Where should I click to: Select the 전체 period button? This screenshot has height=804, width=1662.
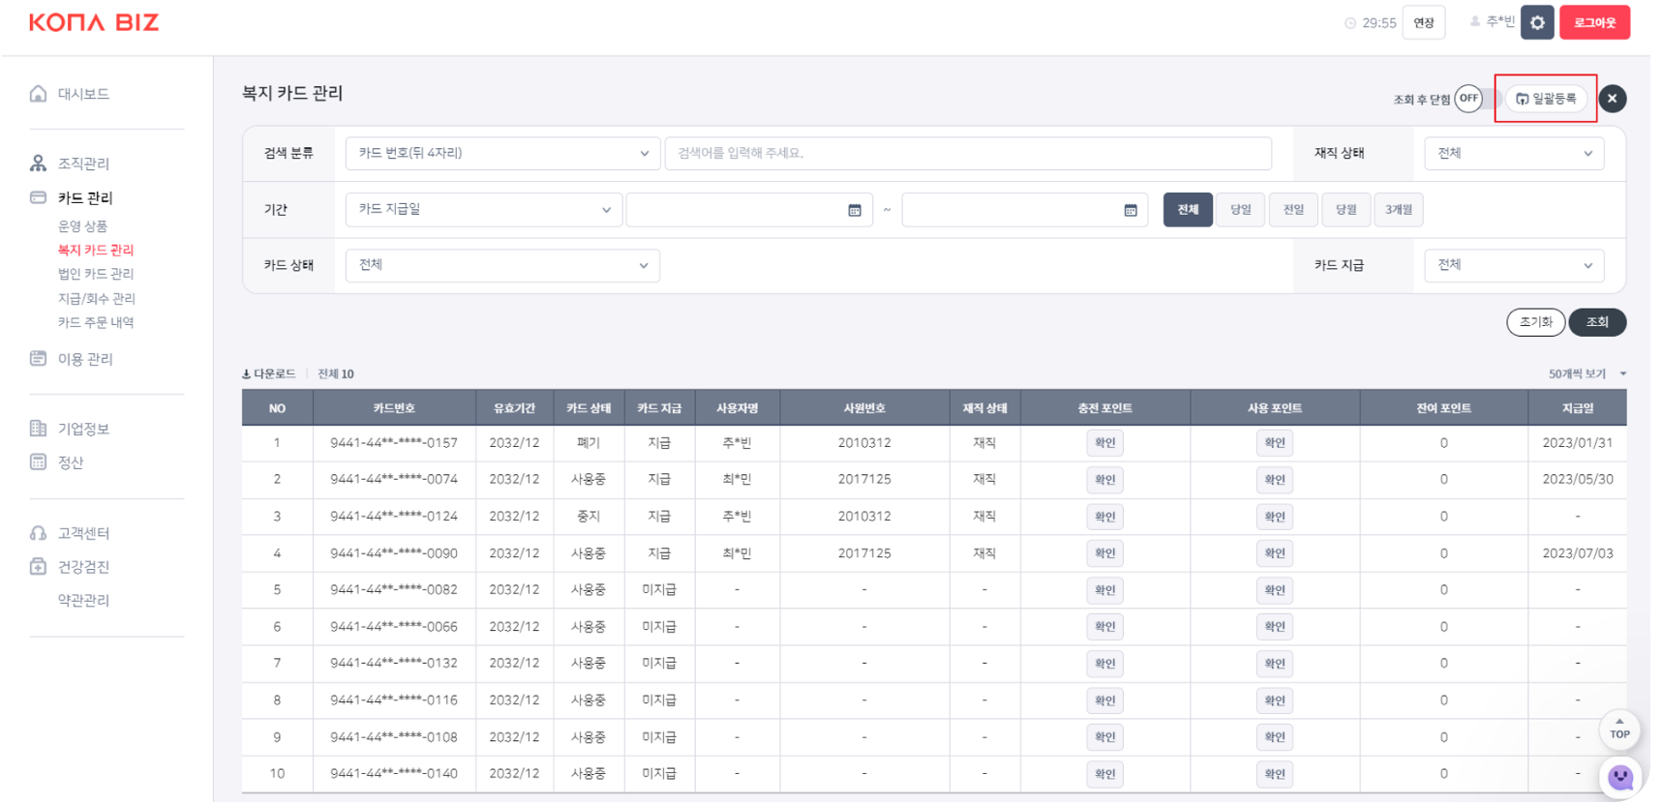point(1188,210)
